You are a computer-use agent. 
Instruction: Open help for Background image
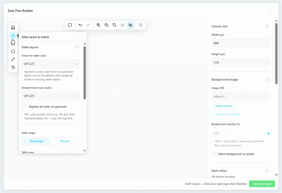pos(267,79)
